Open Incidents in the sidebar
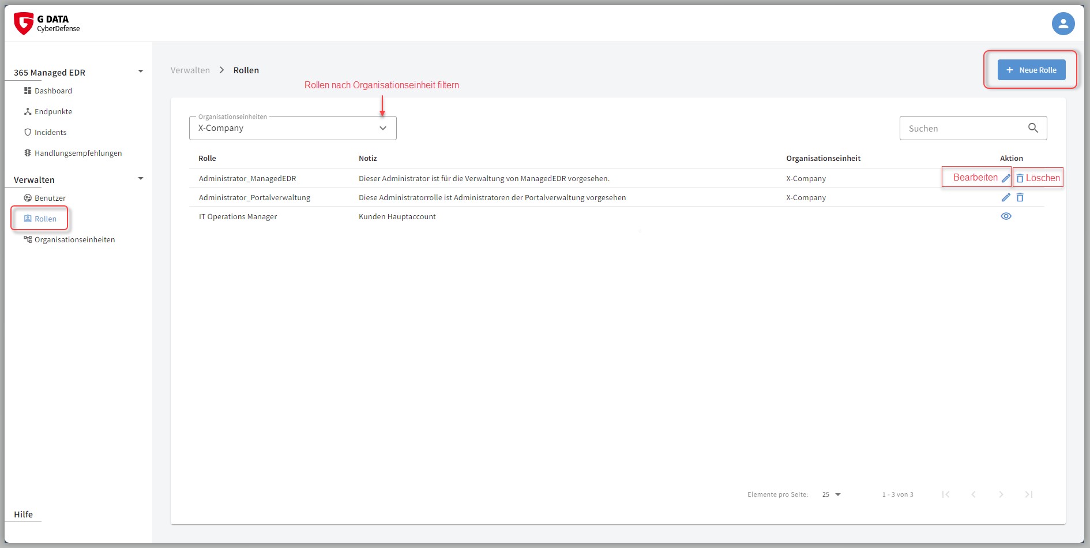Screen dimensions: 1090x548 46,132
